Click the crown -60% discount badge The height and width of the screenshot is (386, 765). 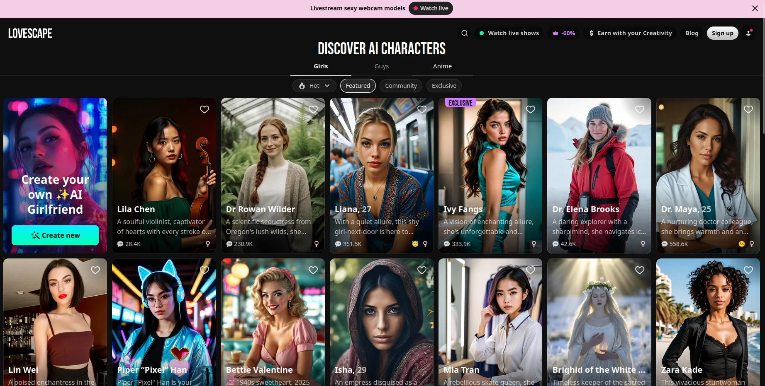(x=563, y=33)
